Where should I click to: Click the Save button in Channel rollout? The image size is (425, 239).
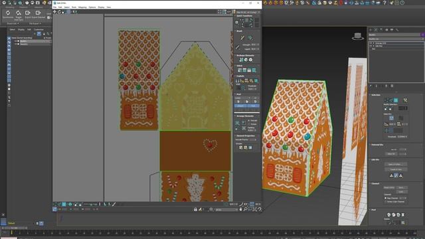pyautogui.click(x=401, y=187)
